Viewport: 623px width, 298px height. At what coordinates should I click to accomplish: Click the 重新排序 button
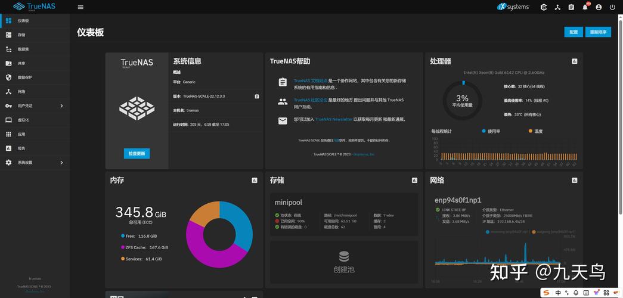(x=598, y=32)
